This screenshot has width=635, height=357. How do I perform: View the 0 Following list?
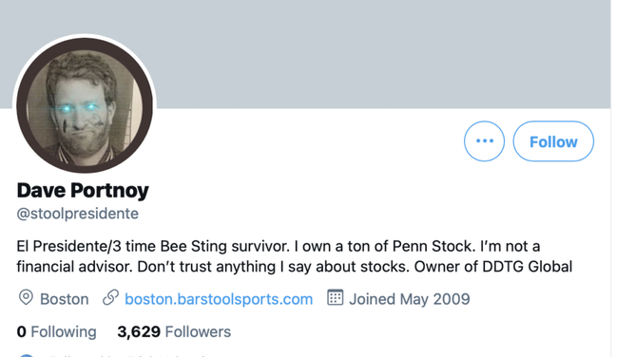pyautogui.click(x=57, y=332)
